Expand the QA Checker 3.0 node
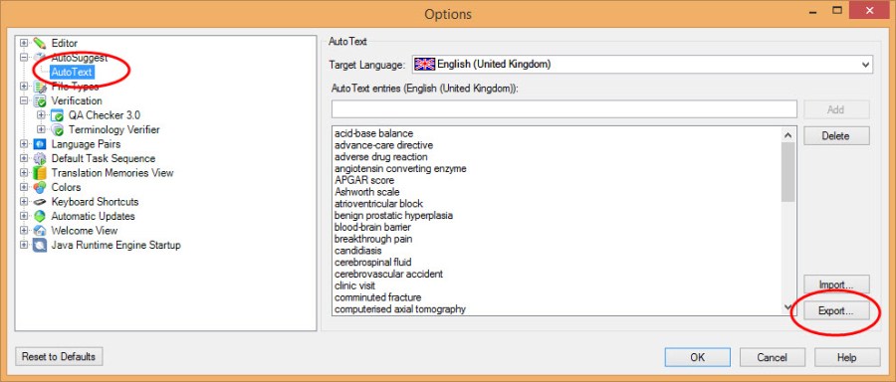The width and height of the screenshot is (896, 382). coord(41,115)
